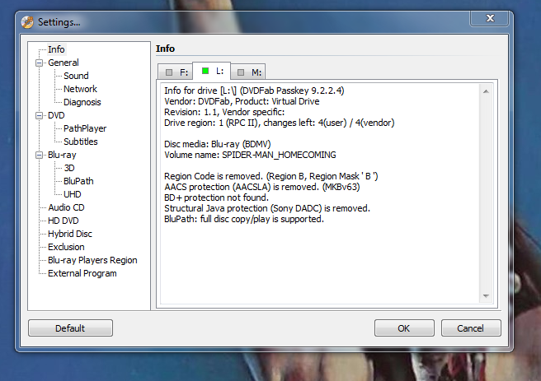Click the 'Disc media: Blu-ray (BDMV)' line

pyautogui.click(x=218, y=144)
